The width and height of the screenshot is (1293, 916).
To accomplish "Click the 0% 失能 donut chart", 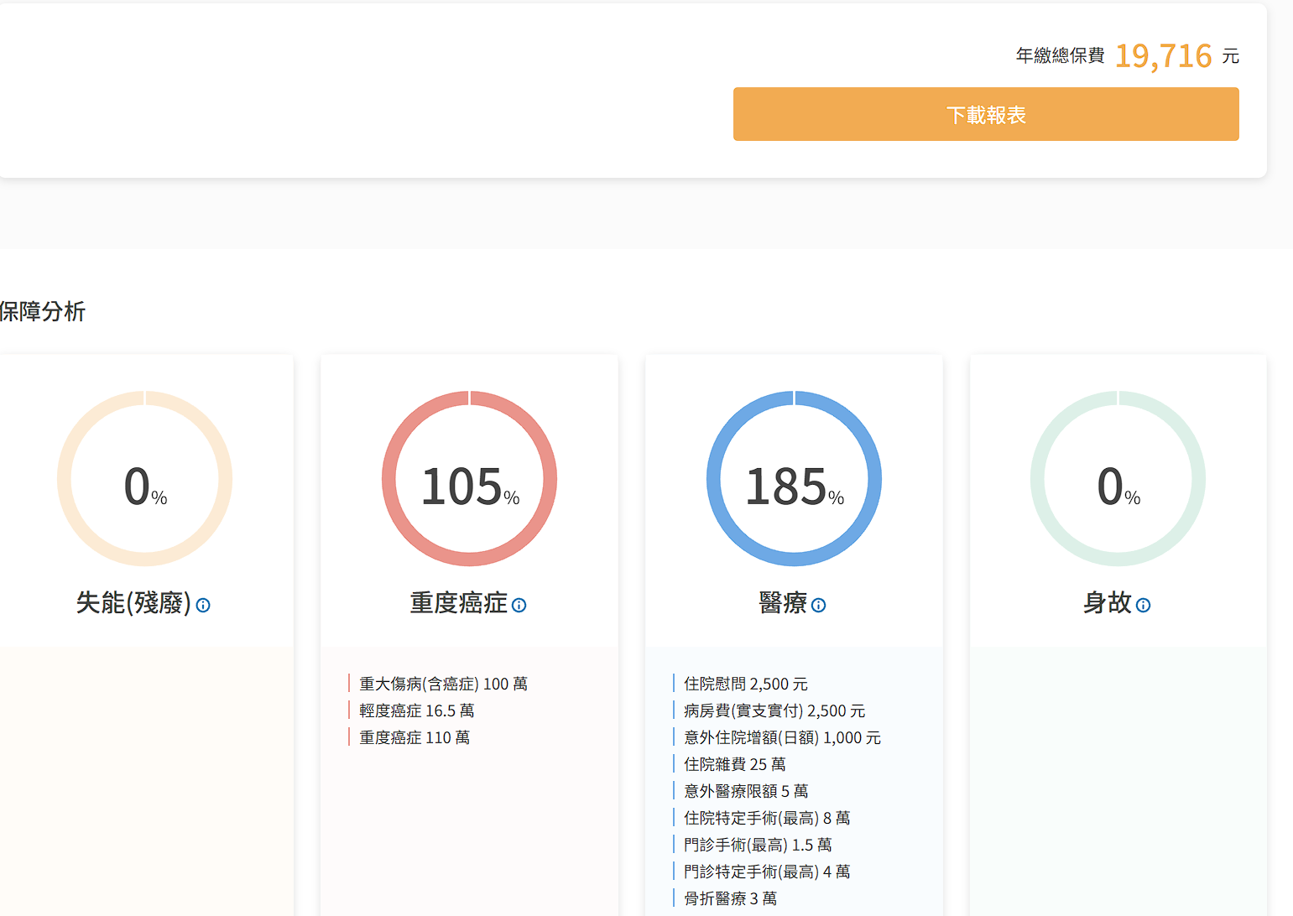I will click(144, 478).
